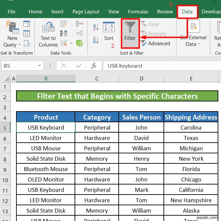
Task: Select the Henry cell
Action: coord(141,159)
